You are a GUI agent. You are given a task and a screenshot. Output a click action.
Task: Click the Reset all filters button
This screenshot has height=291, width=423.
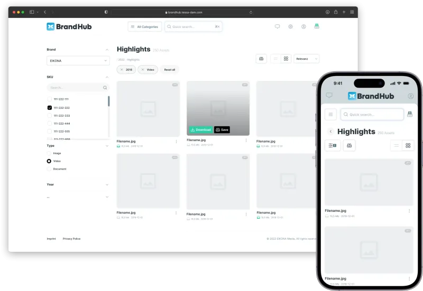169,70
